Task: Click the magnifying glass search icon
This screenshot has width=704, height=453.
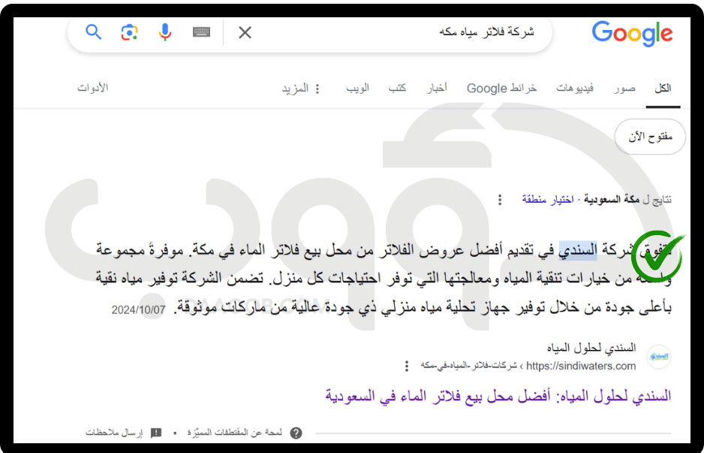Action: (x=93, y=32)
